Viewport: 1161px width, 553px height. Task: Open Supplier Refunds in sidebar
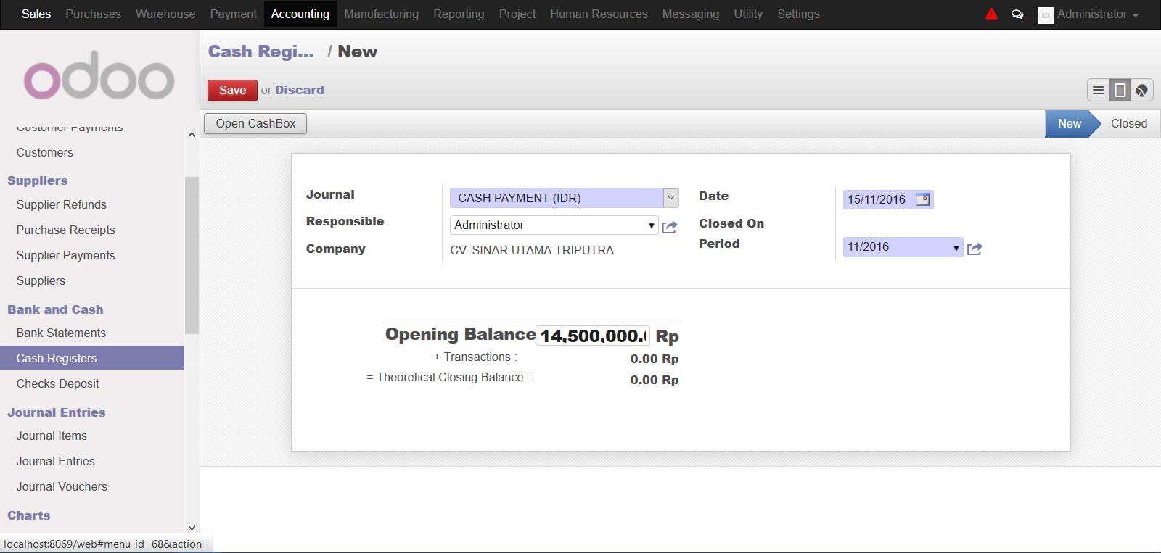pyautogui.click(x=62, y=204)
